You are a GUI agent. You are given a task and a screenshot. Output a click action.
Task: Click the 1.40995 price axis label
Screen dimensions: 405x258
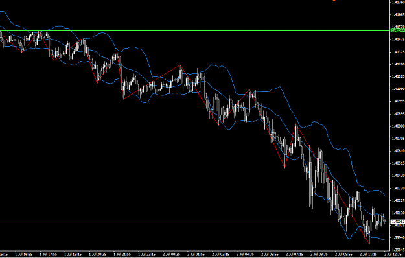tap(399, 101)
